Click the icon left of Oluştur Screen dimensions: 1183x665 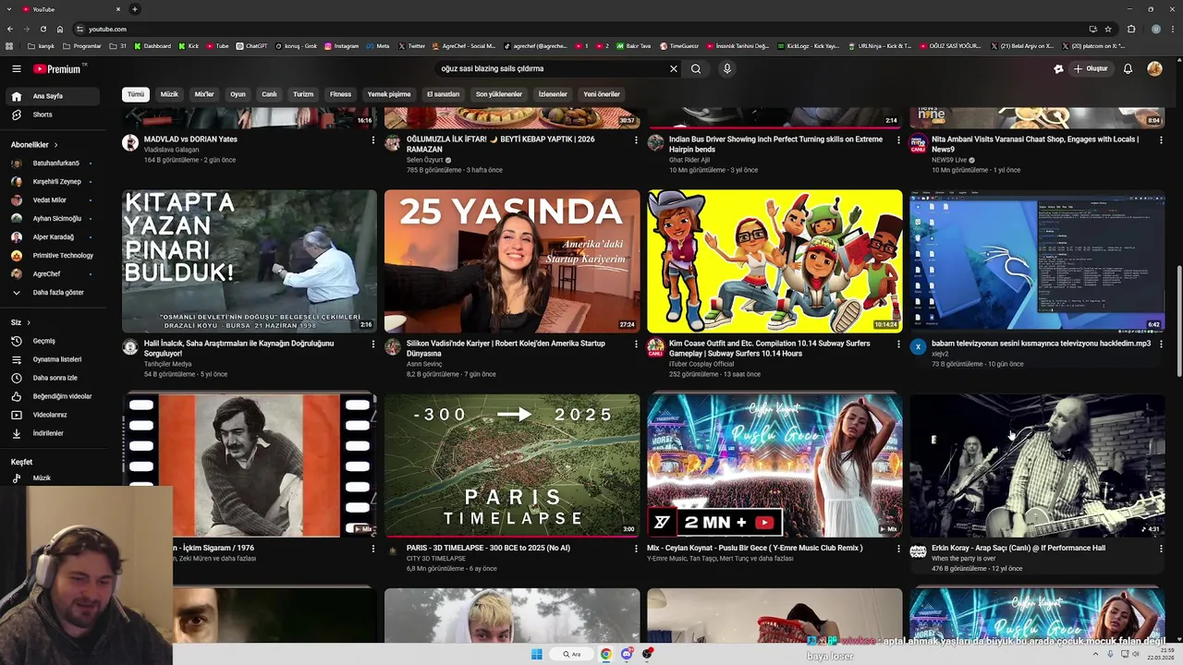pyautogui.click(x=1059, y=68)
